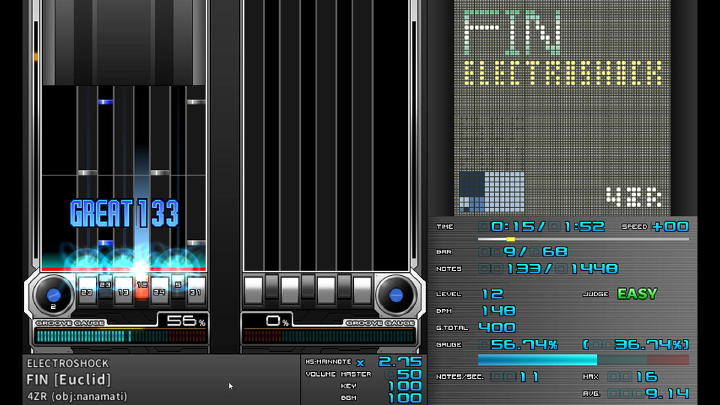Tap the black key showing 23 upper
Screen dimensions: 720x405
pyautogui.click(x=105, y=287)
